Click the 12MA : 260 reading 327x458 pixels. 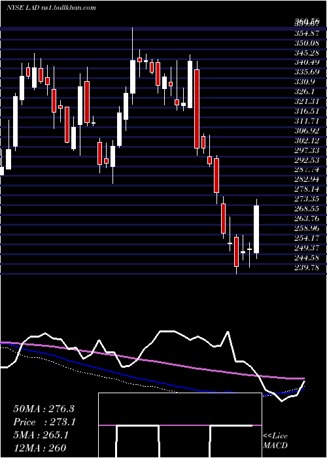pyautogui.click(x=39, y=448)
